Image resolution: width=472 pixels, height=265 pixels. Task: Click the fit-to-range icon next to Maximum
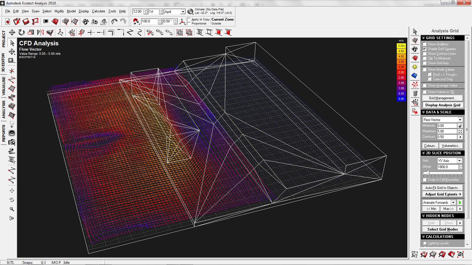click(x=460, y=131)
